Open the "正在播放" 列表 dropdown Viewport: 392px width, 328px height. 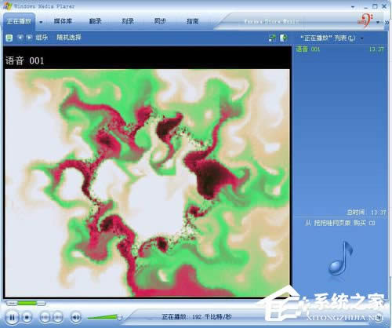pos(332,38)
